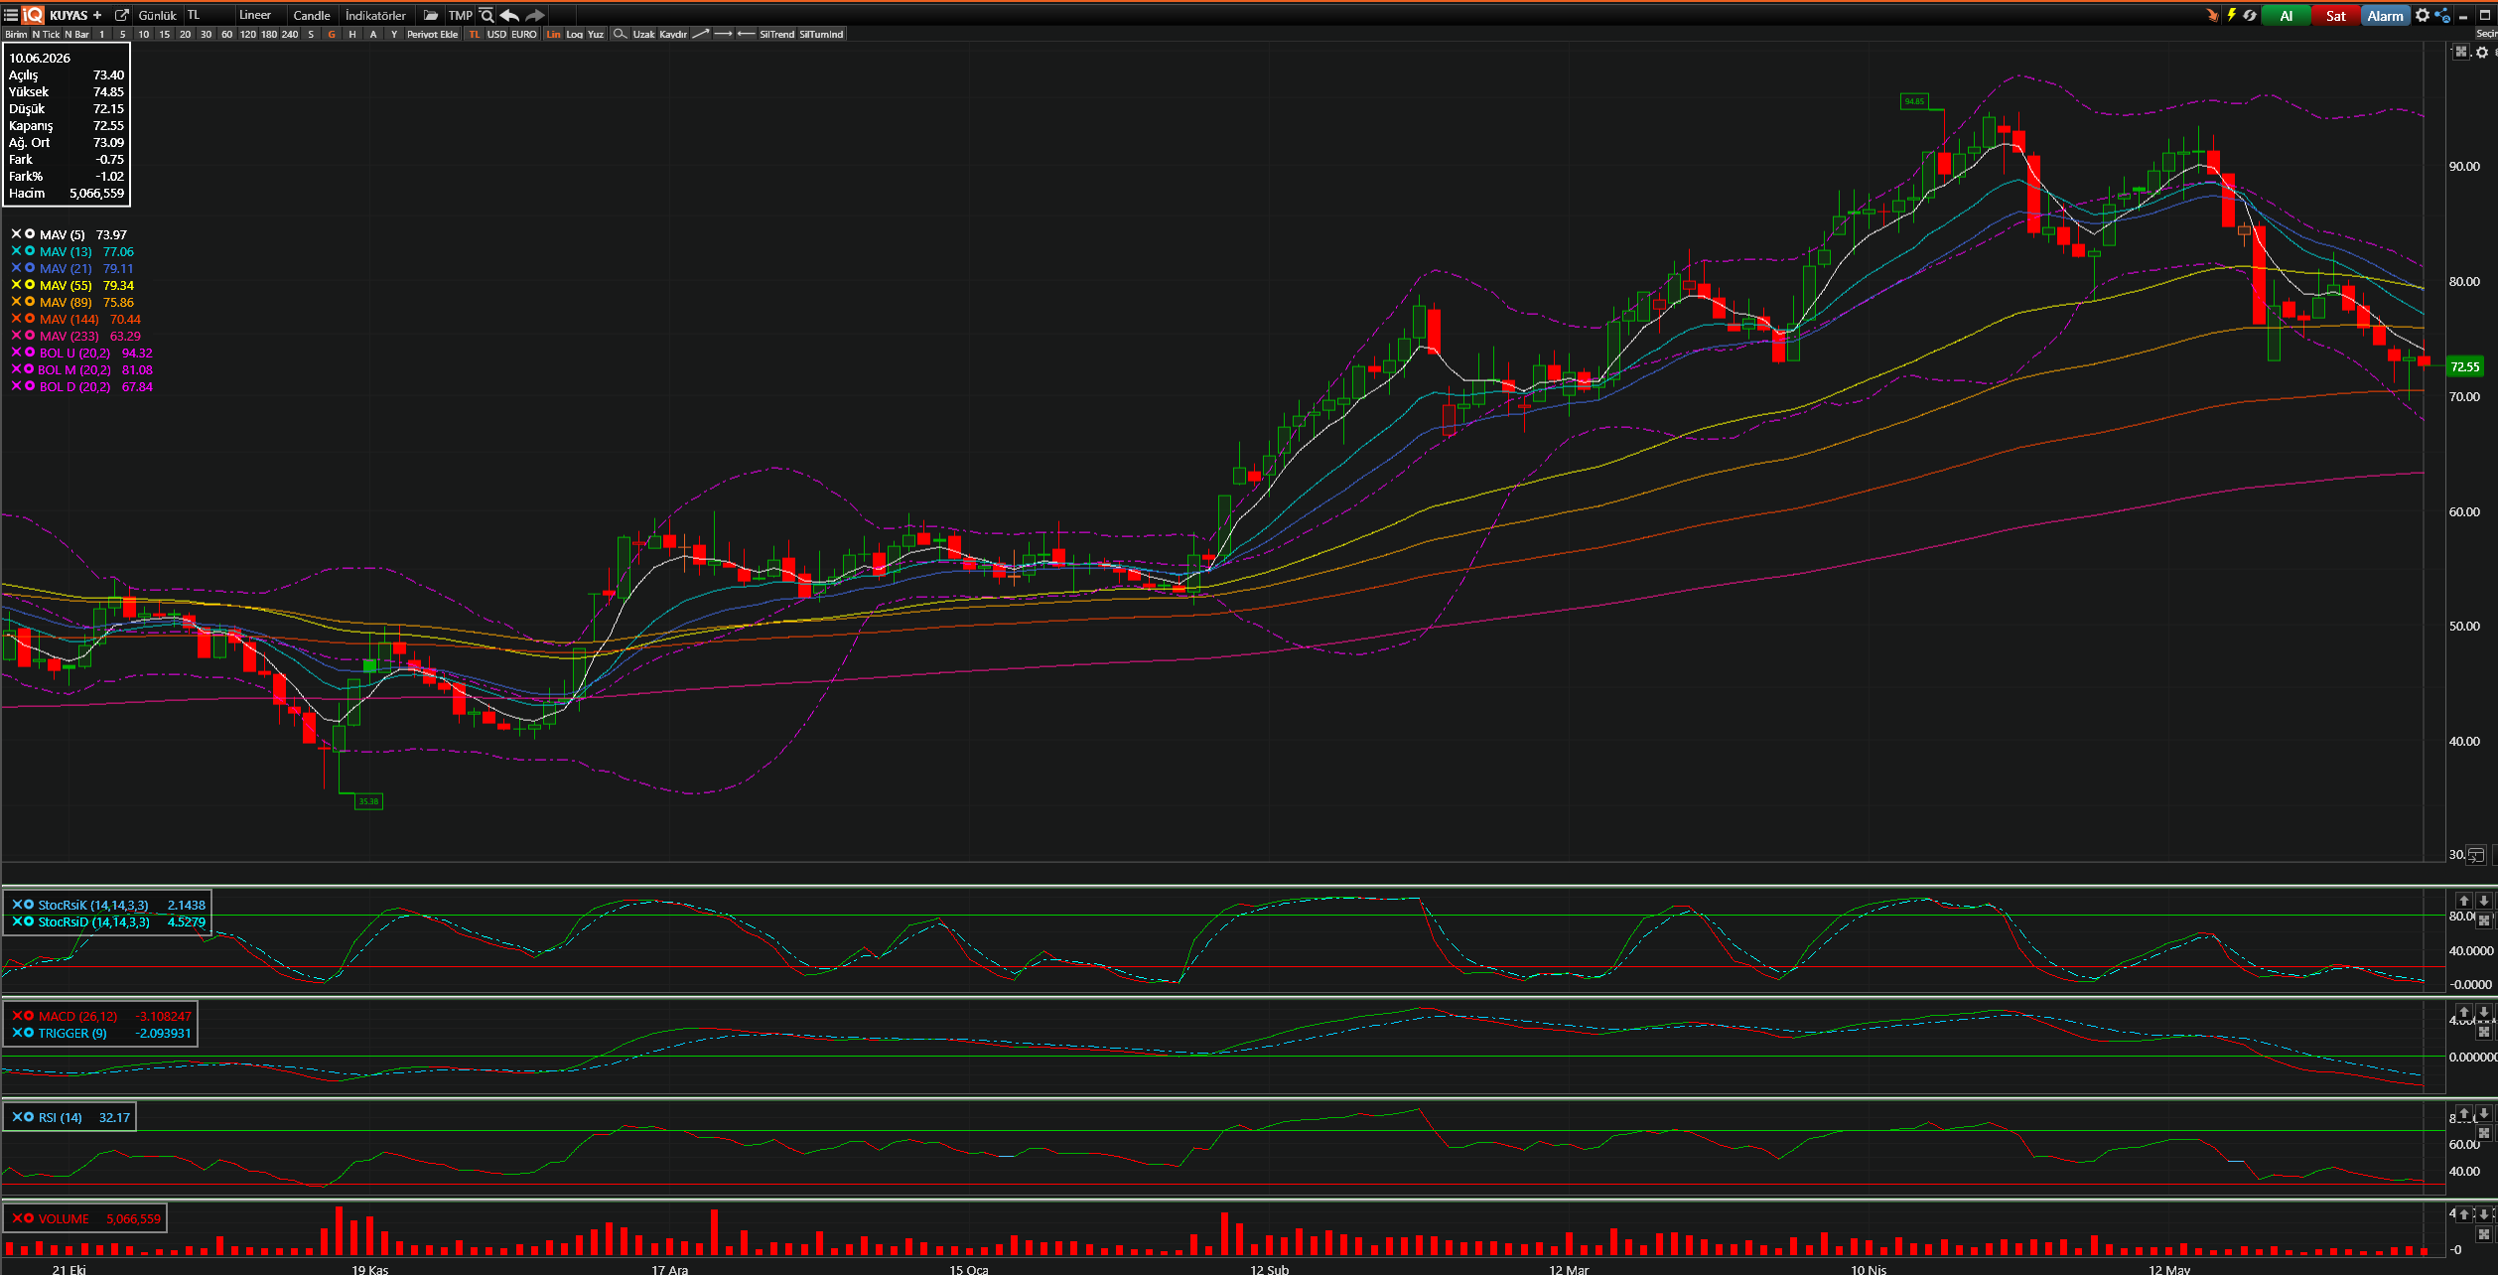Screen dimensions: 2498x1275
Task: Open the İndikatörler menu
Action: point(375,15)
